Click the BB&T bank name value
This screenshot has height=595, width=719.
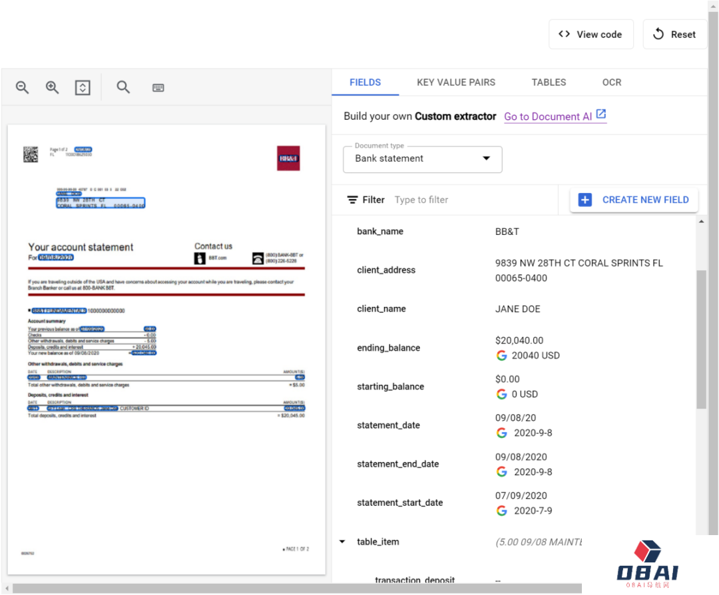(x=507, y=232)
